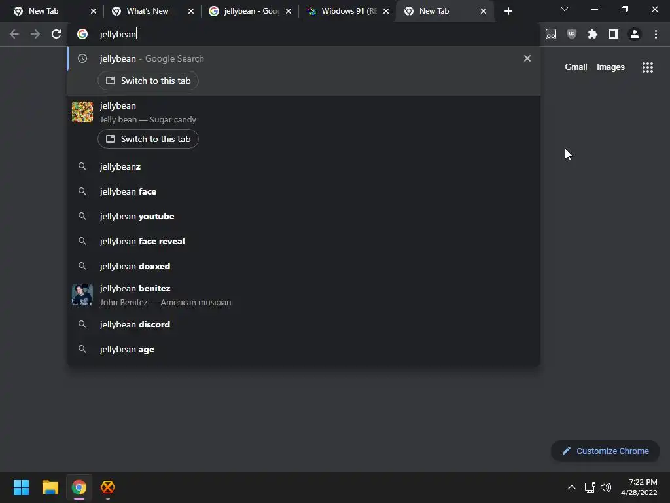Image resolution: width=670 pixels, height=503 pixels.
Task: Select the jellybean benitez suggestion
Action: 304,295
